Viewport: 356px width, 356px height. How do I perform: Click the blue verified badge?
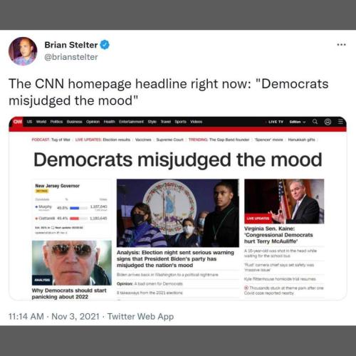pos(105,45)
